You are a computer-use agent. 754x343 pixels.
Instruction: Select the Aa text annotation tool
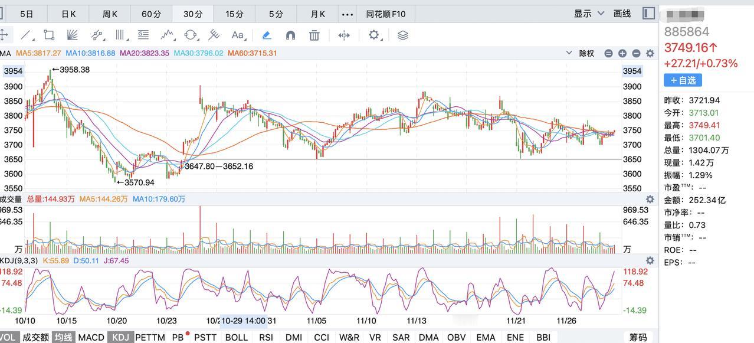(238, 35)
